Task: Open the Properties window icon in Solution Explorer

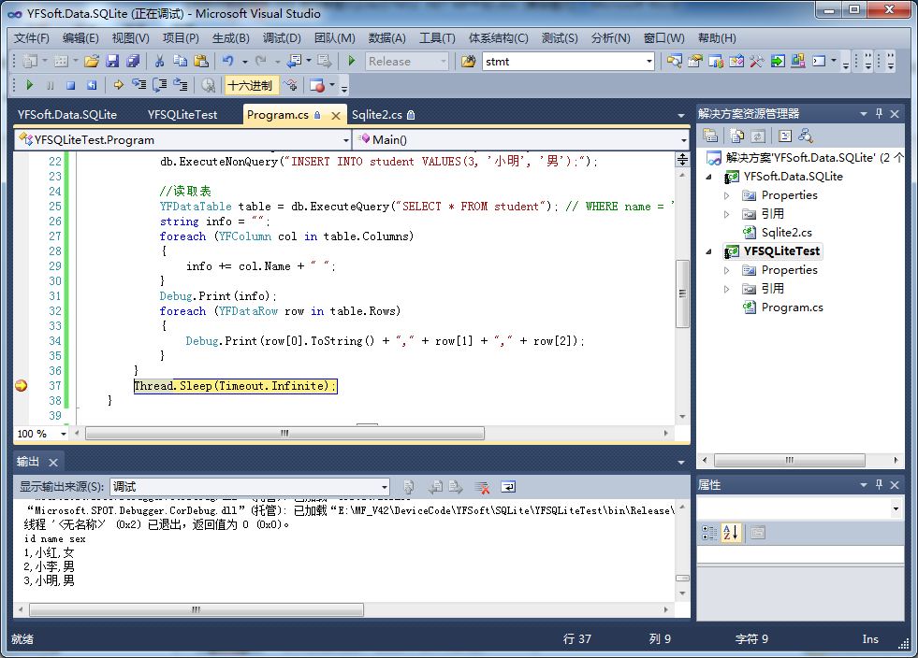Action: (x=711, y=135)
